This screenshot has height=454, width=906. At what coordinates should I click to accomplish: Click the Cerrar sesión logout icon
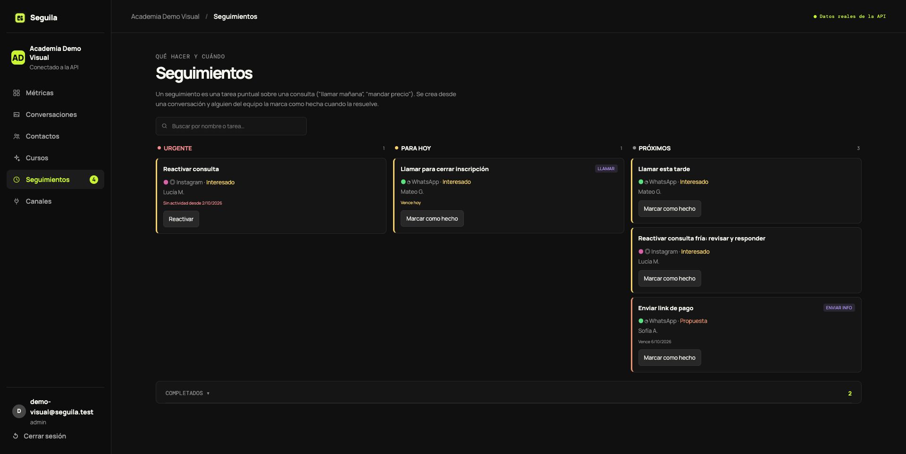point(16,436)
